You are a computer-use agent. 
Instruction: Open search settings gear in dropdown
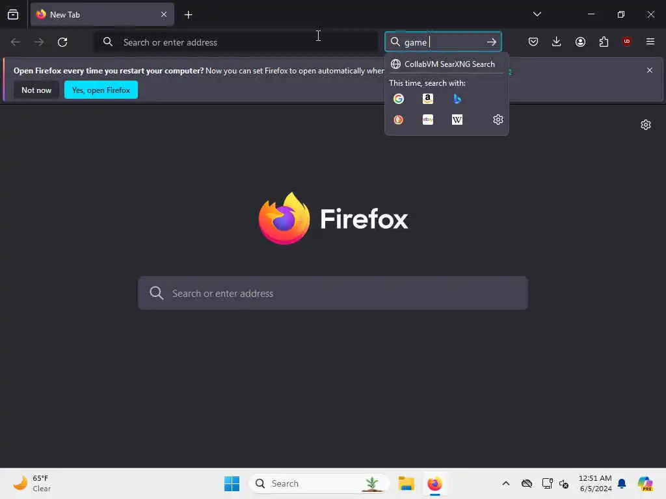pyautogui.click(x=498, y=120)
